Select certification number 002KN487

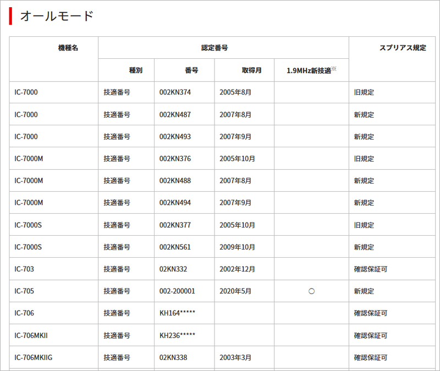tap(175, 114)
